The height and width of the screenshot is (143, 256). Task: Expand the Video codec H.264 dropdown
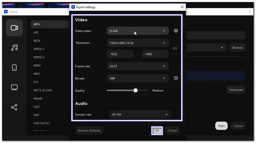[x=138, y=31]
